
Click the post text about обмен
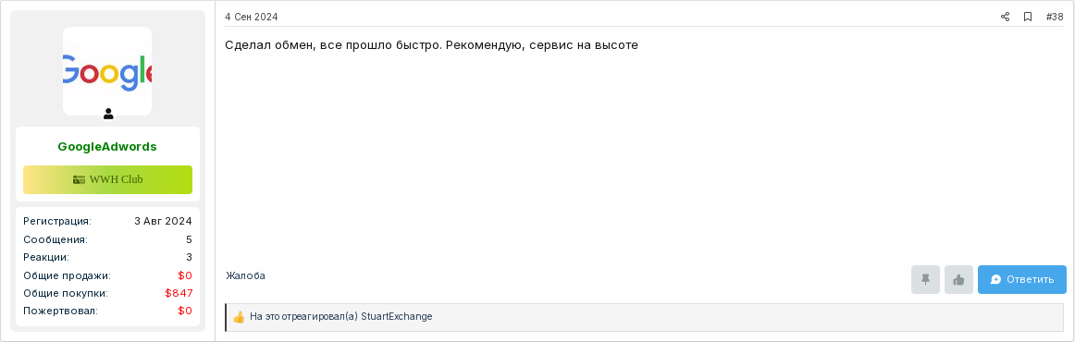pyautogui.click(x=432, y=46)
